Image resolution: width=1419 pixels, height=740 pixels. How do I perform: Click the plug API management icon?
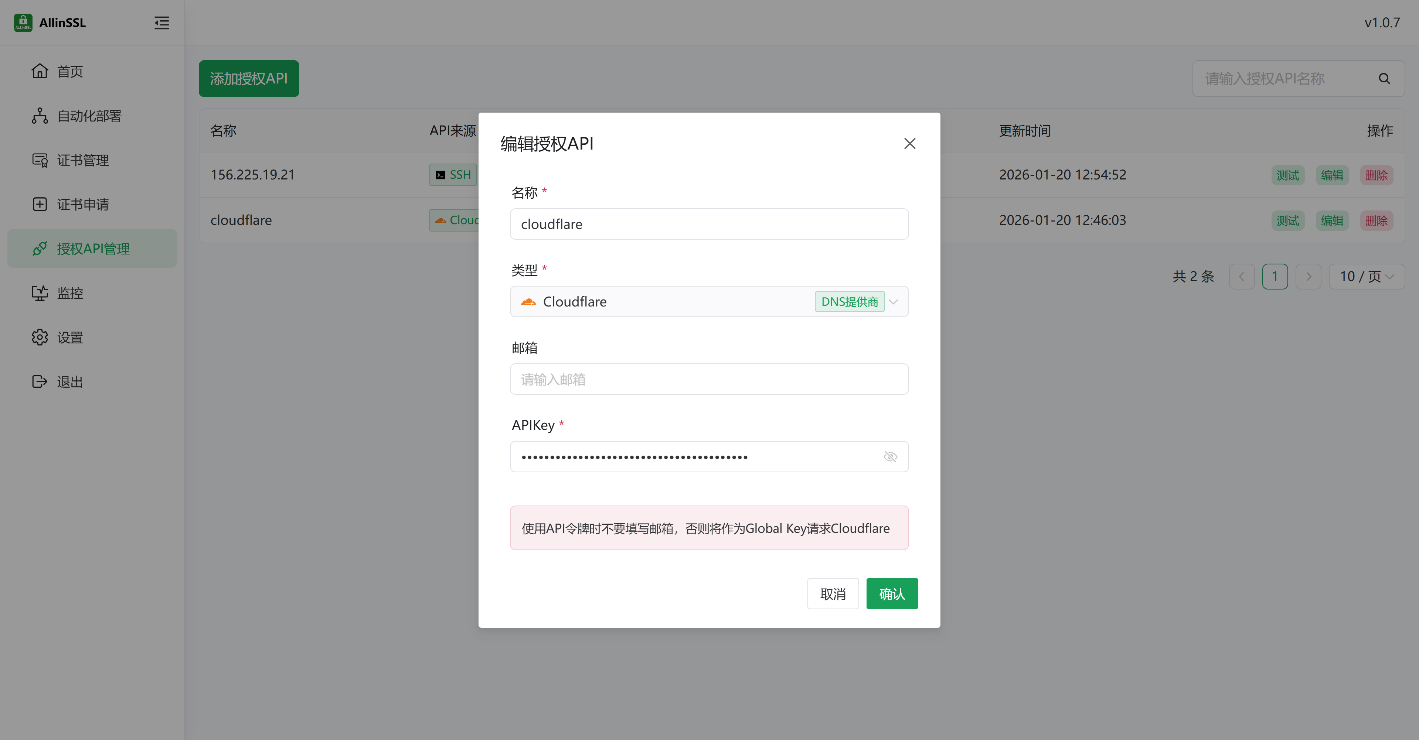(x=40, y=249)
